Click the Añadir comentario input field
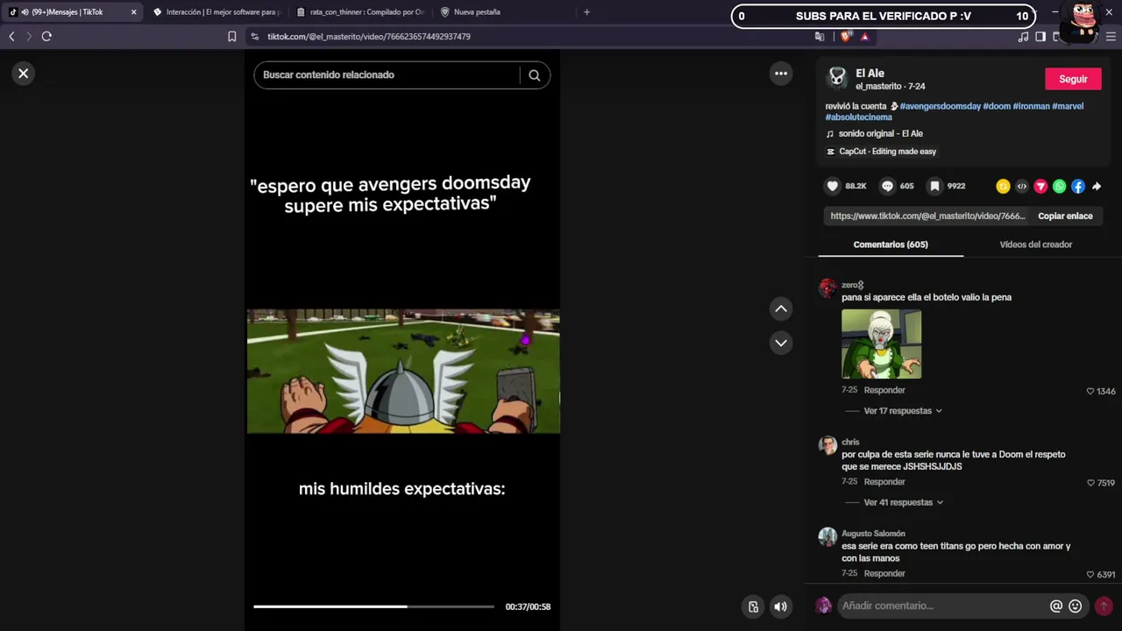 (942, 606)
